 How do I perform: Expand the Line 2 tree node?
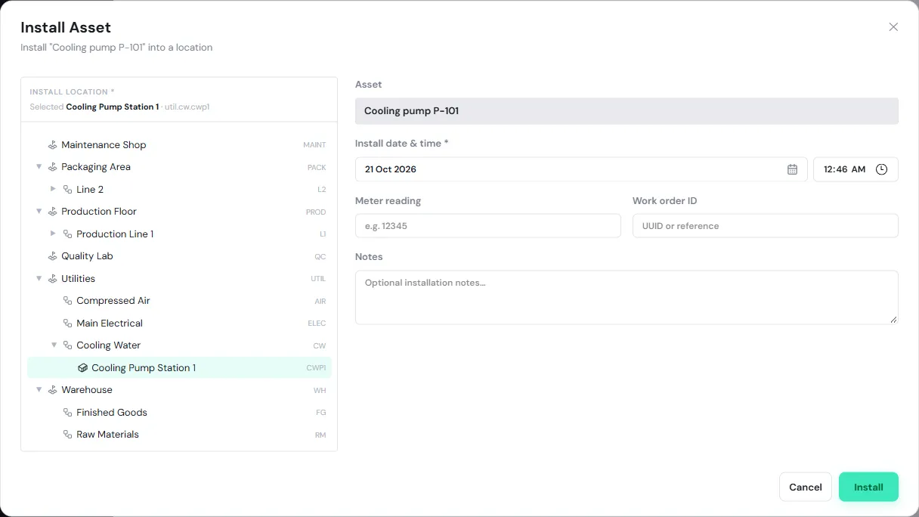[x=53, y=189]
